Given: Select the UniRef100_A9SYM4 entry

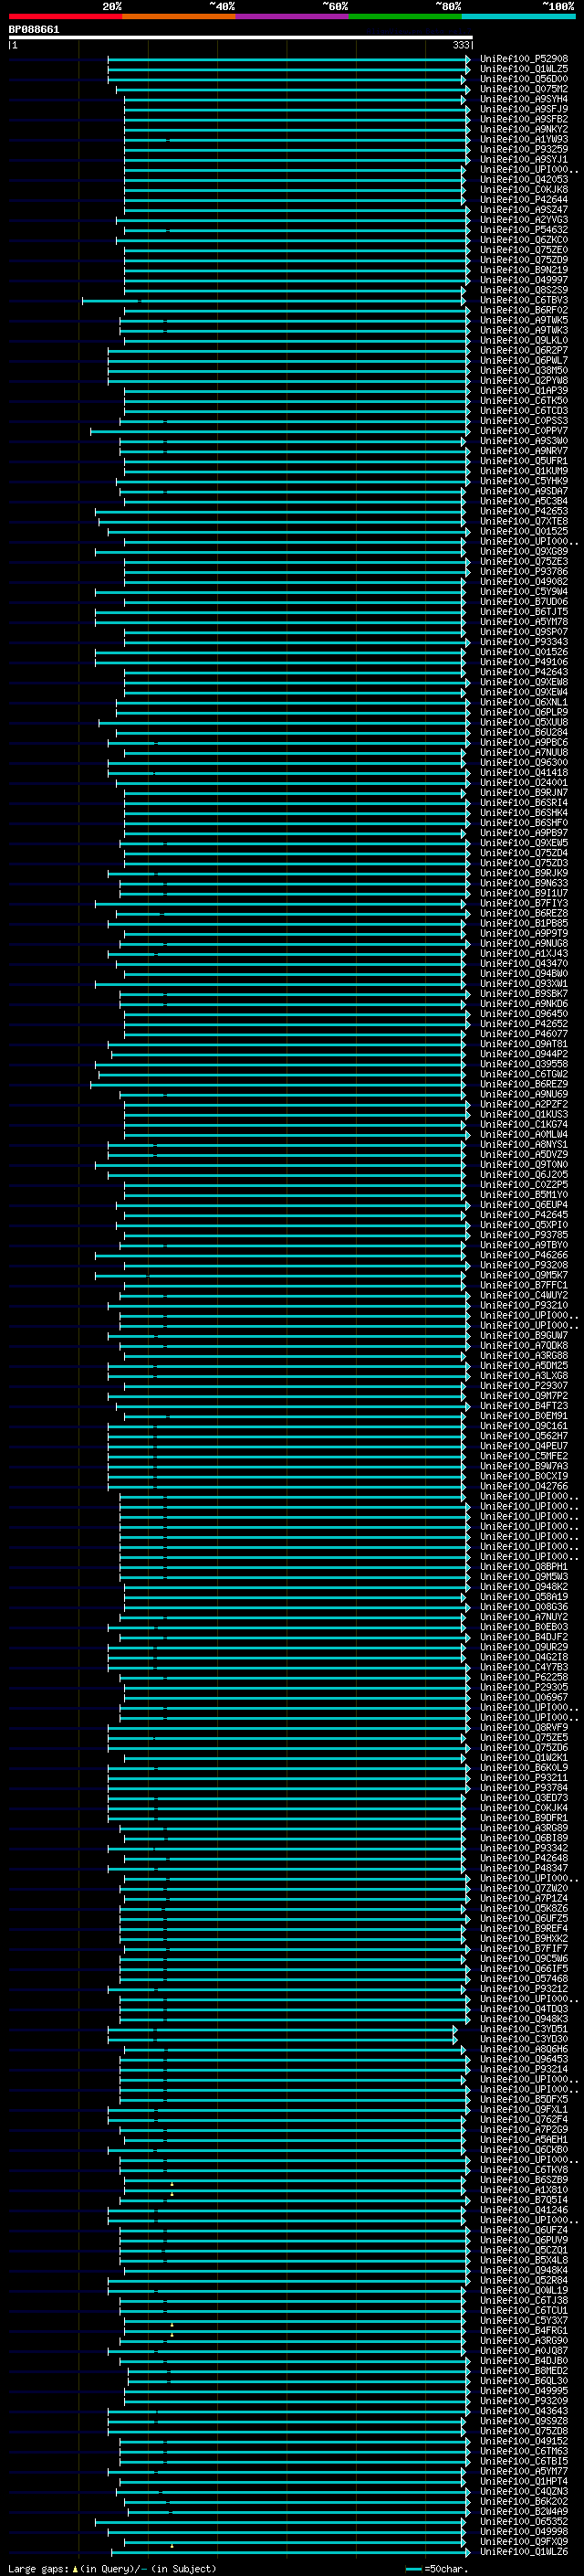Looking at the screenshot, I should point(524,99).
